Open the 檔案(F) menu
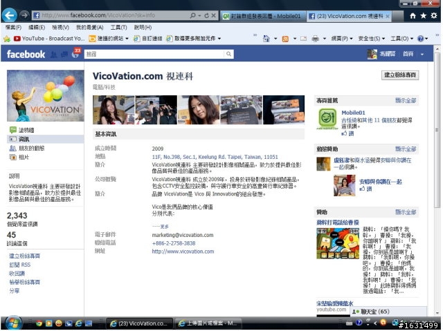Image resolution: width=443 pixels, height=331 pixels. [x=13, y=28]
